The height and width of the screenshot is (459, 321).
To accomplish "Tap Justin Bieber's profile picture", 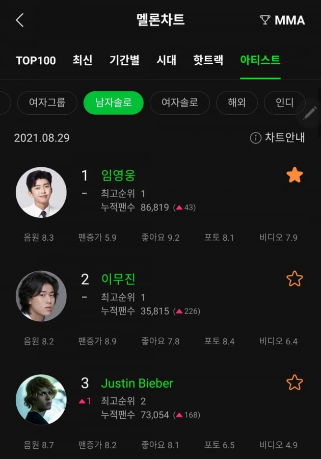I will [x=41, y=399].
